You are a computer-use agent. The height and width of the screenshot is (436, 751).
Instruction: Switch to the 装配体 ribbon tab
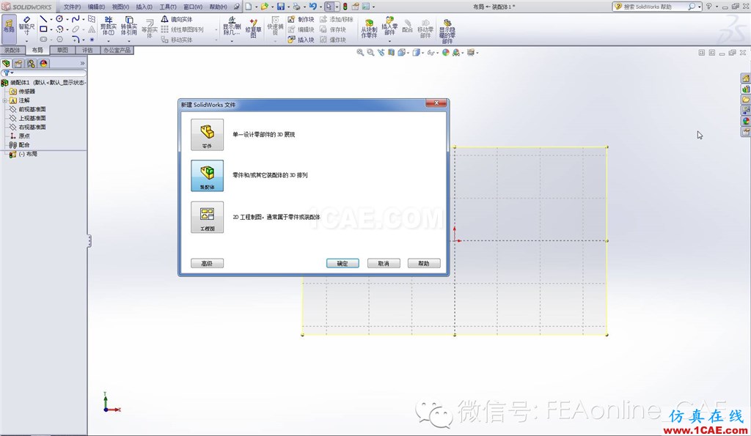[x=12, y=51]
